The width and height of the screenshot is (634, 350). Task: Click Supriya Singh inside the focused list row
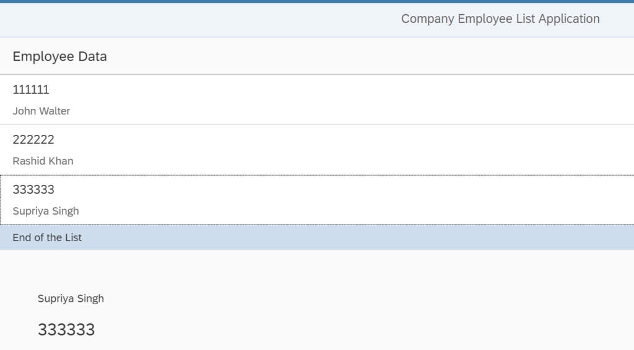click(x=46, y=211)
